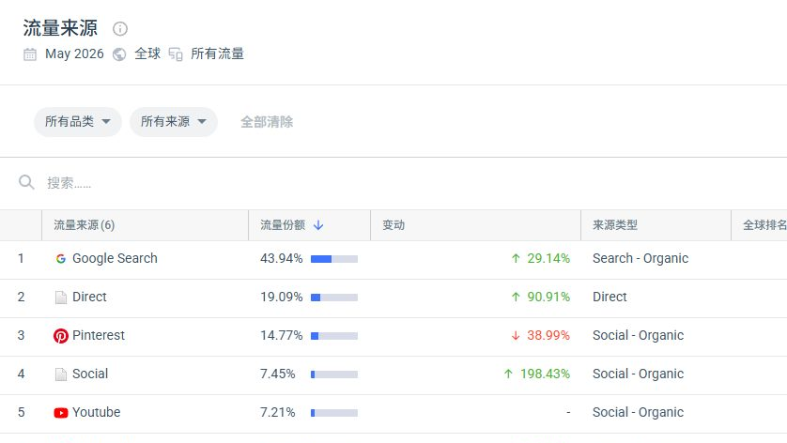Click the 变动 column header

[x=393, y=225]
